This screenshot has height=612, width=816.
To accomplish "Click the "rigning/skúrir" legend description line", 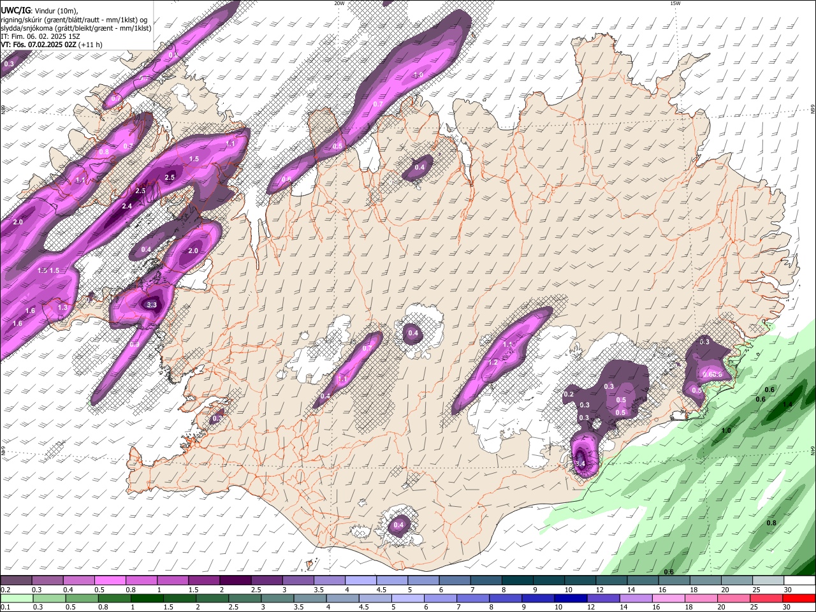I will [x=74, y=20].
